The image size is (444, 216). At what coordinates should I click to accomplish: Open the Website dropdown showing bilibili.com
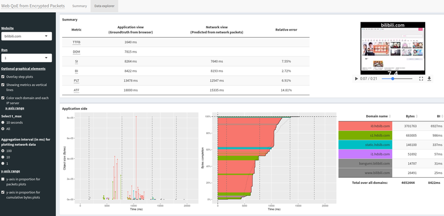tap(26, 36)
